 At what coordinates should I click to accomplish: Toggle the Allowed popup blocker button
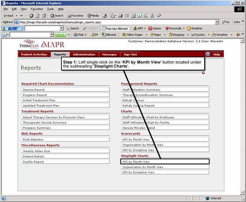109,35
